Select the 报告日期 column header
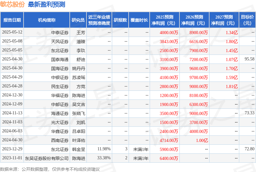This screenshot has width=256, height=172. (12, 20)
